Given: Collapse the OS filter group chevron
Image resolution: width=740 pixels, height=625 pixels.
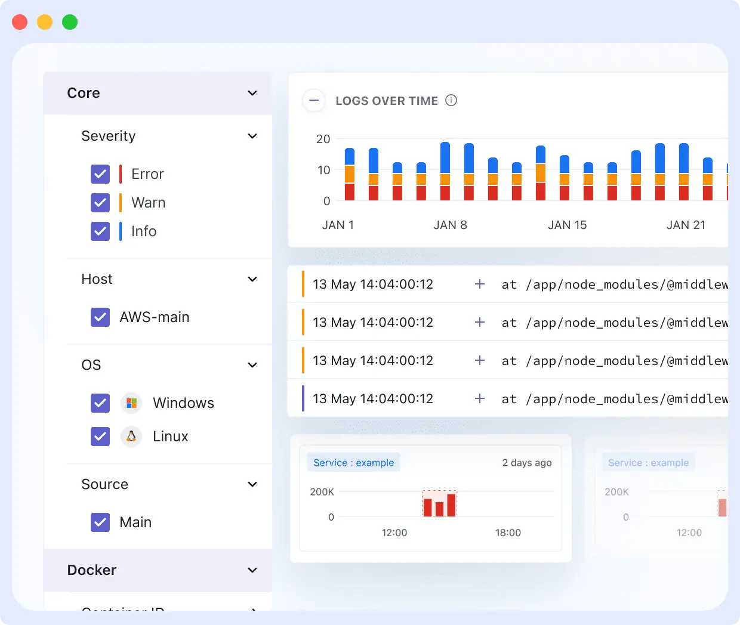Looking at the screenshot, I should pyautogui.click(x=252, y=365).
